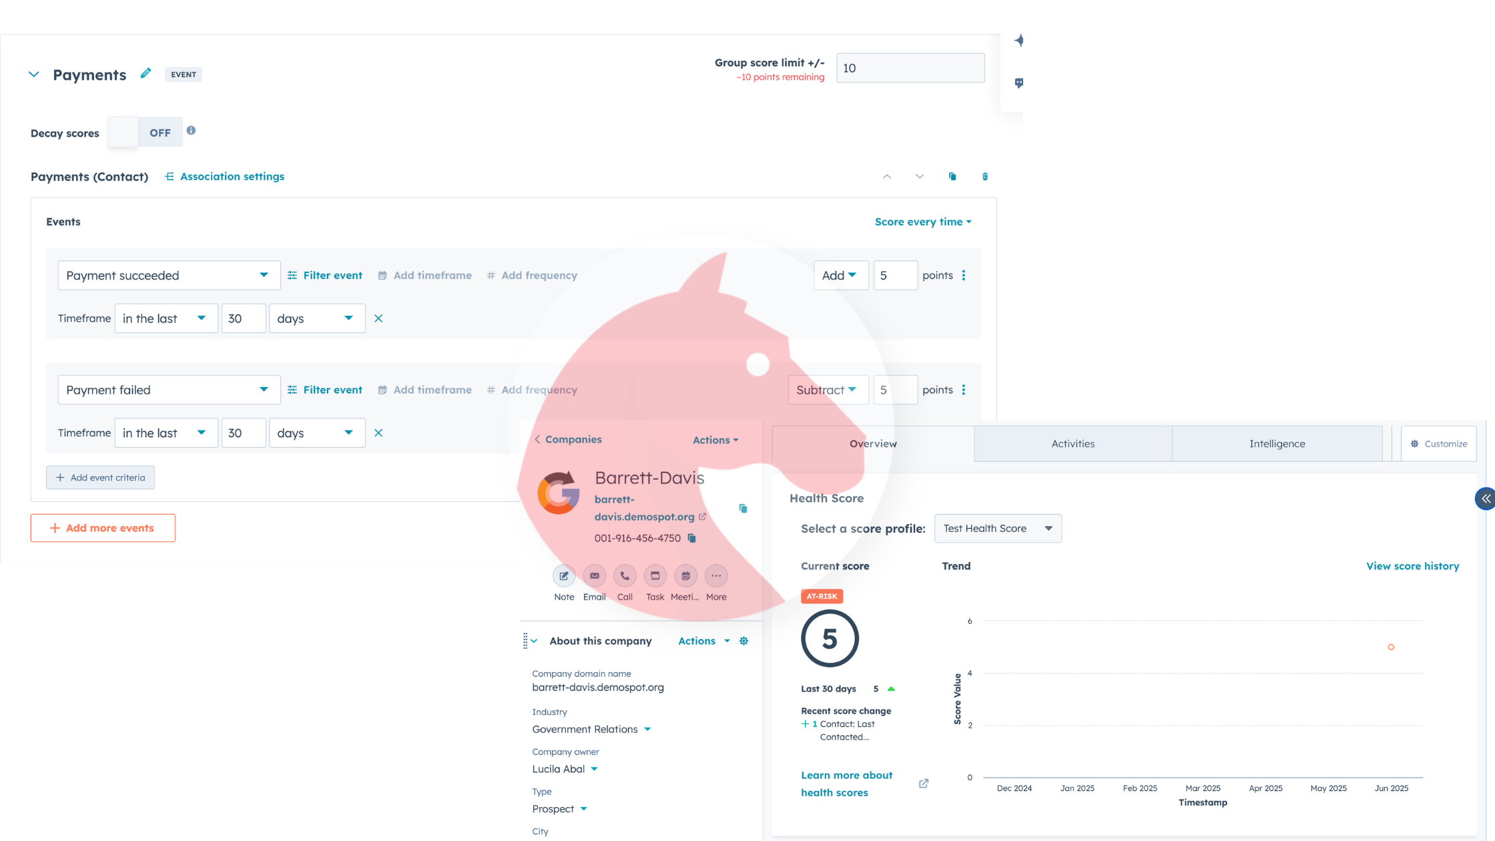Image resolution: width=1495 pixels, height=841 pixels.
Task: Click View score history link
Action: [1412, 566]
